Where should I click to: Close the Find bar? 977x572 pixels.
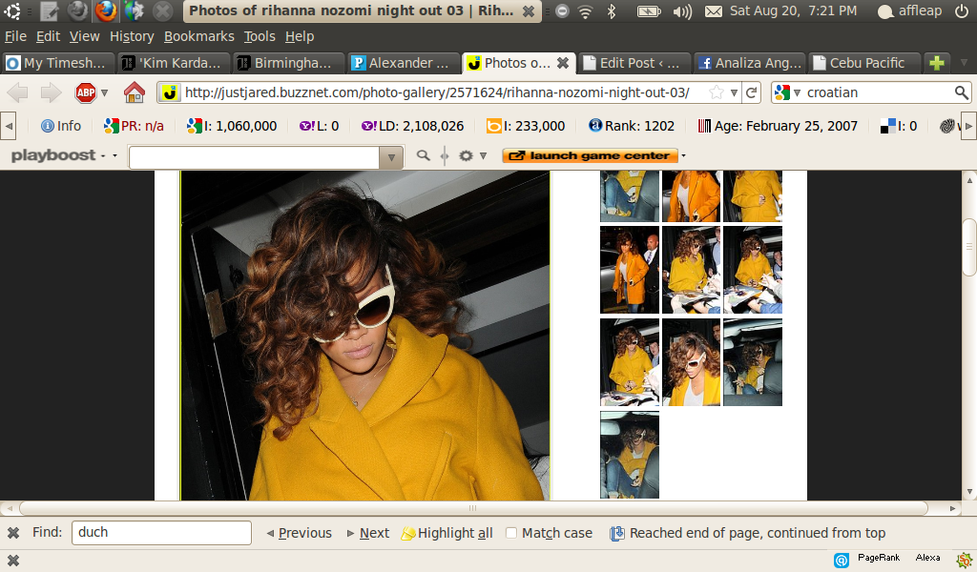pyautogui.click(x=13, y=533)
